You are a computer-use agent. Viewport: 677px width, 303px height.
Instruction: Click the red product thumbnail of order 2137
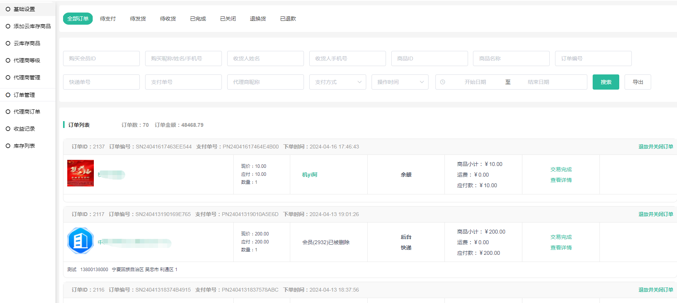(x=81, y=173)
